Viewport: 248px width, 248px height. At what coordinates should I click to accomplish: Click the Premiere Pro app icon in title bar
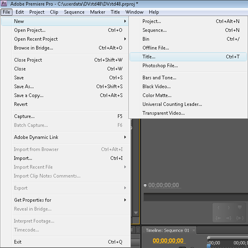coord(4,3)
